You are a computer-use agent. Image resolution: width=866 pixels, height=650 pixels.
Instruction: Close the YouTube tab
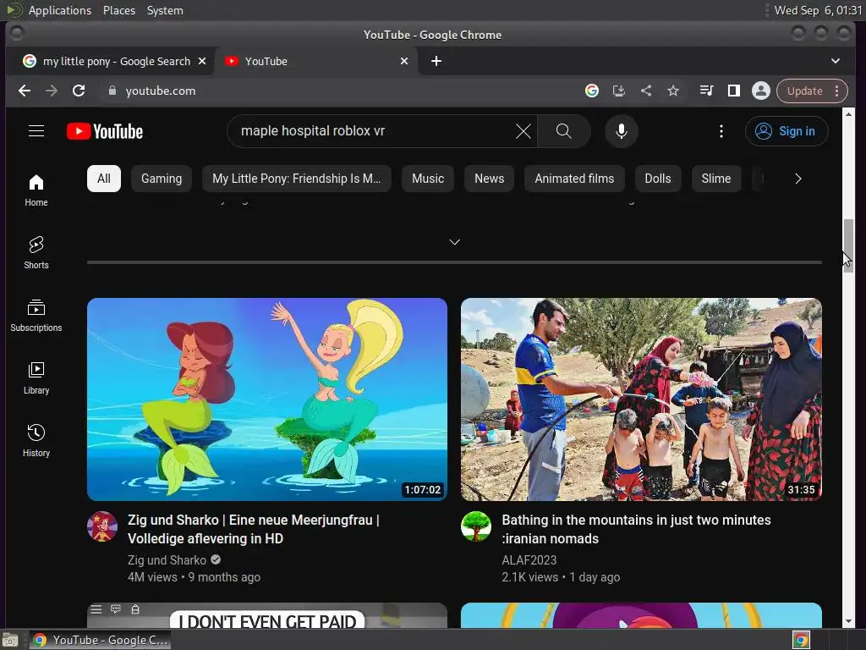pos(404,61)
